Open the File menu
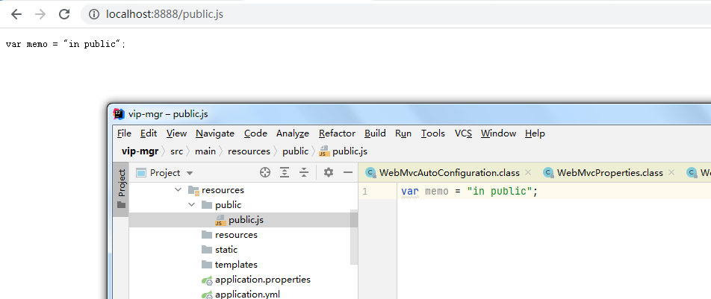 click(x=124, y=133)
